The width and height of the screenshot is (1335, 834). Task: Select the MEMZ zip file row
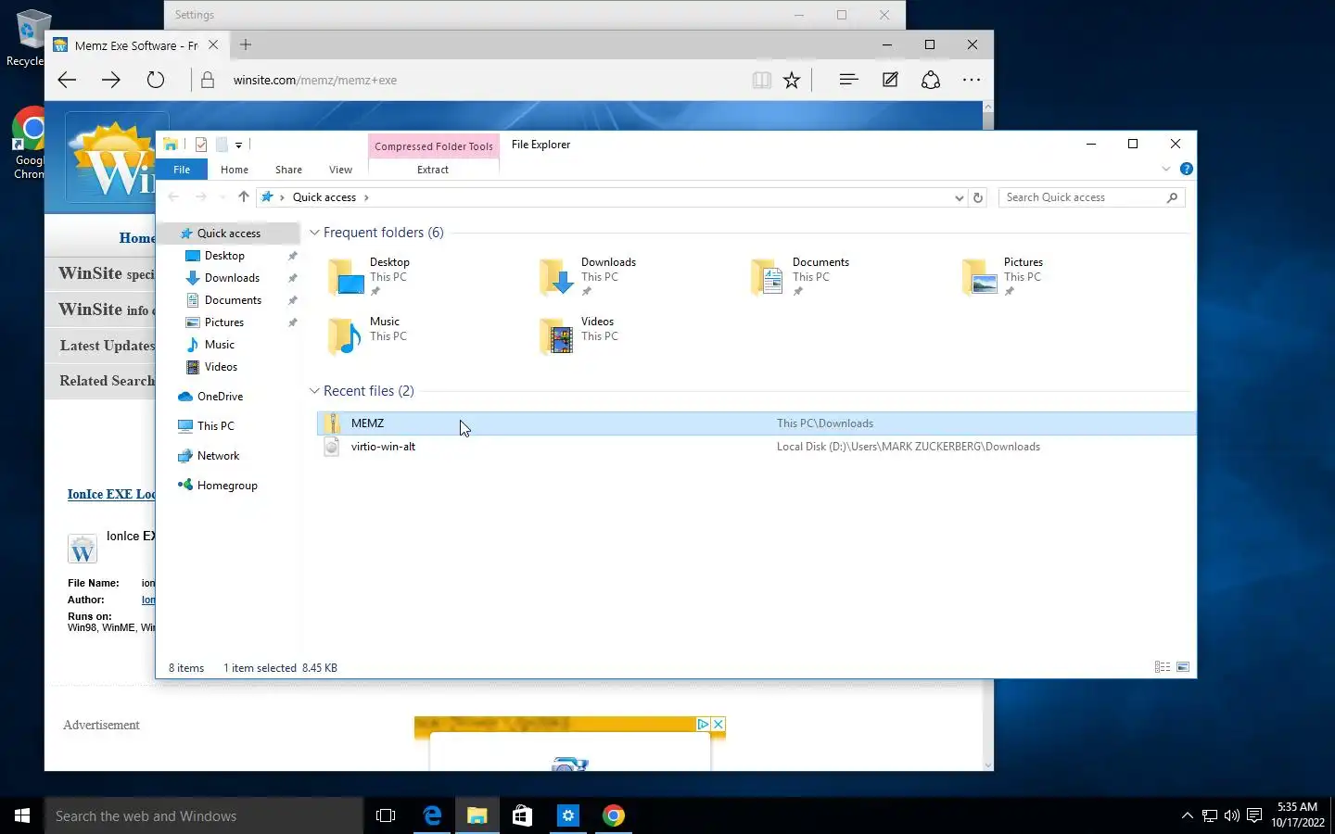coord(756,423)
